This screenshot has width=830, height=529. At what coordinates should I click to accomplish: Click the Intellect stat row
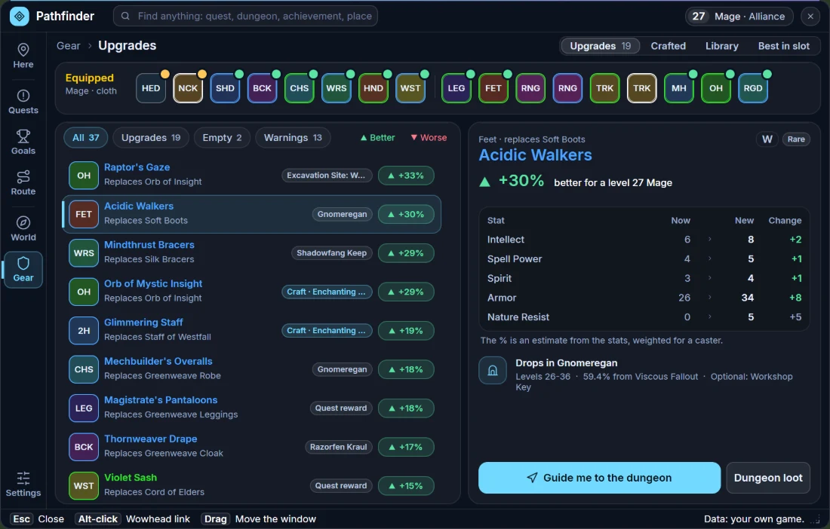pyautogui.click(x=644, y=240)
